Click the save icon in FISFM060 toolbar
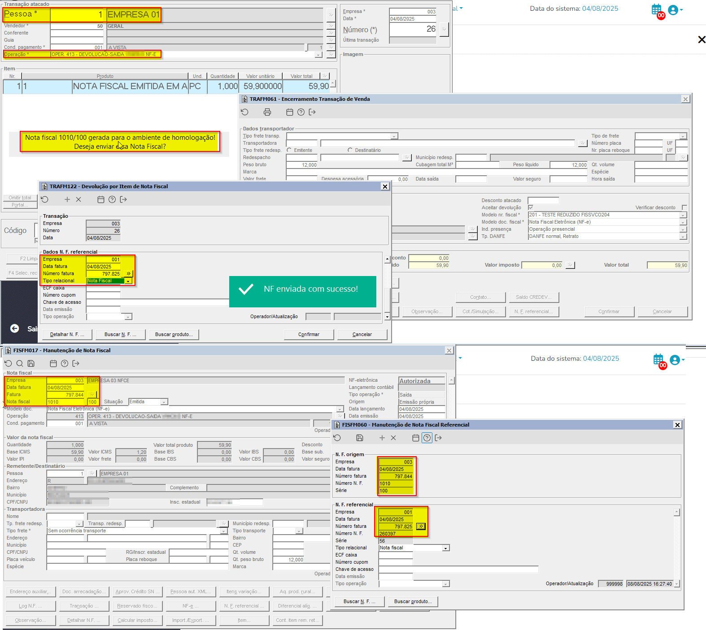706x630 pixels. point(360,438)
